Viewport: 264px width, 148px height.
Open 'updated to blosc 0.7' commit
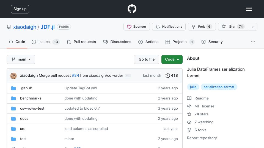click(x=82, y=109)
